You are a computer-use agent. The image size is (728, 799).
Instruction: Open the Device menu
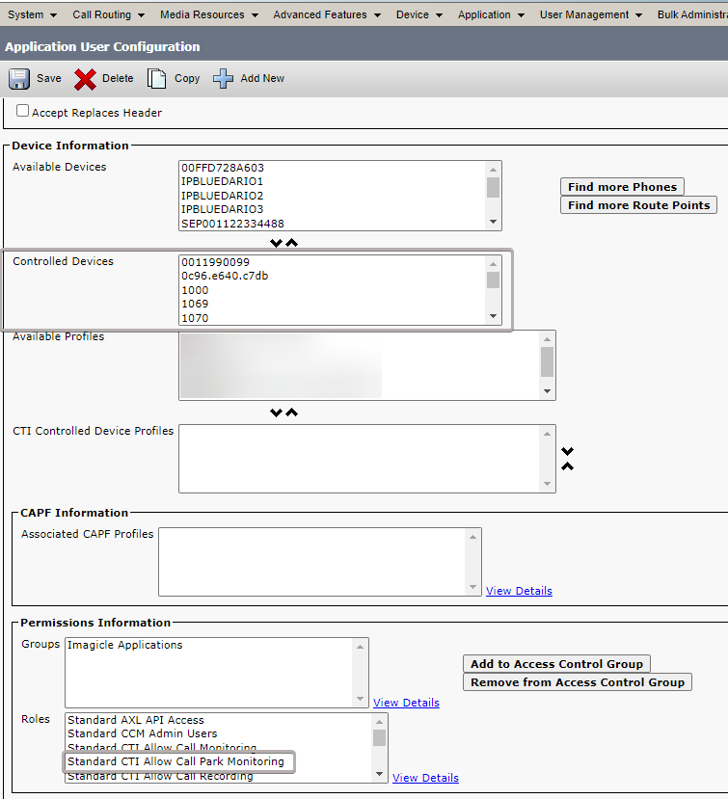[x=418, y=14]
